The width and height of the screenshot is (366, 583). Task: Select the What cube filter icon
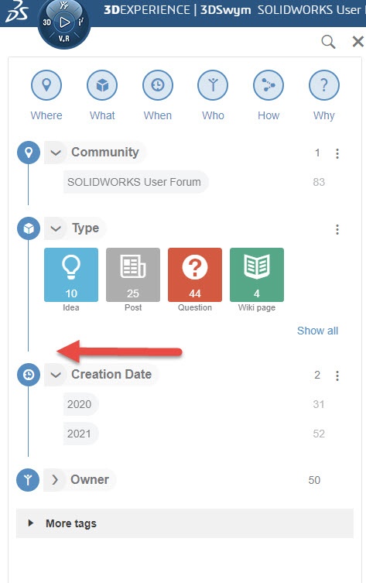[x=102, y=85]
